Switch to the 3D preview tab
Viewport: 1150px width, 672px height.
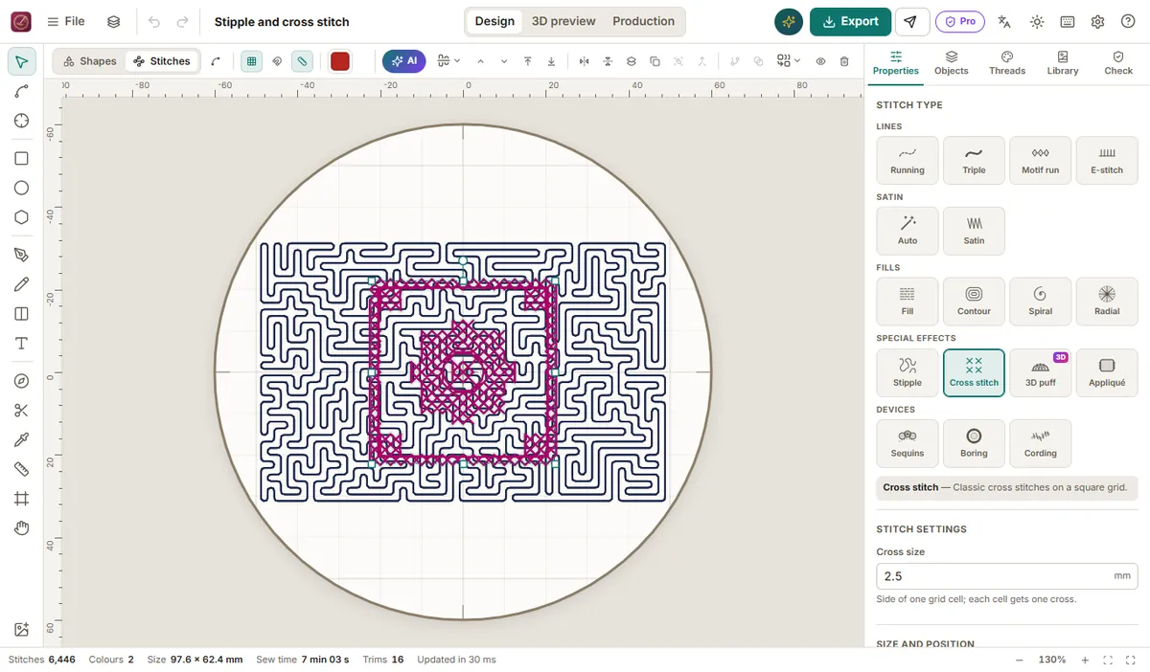pos(563,22)
